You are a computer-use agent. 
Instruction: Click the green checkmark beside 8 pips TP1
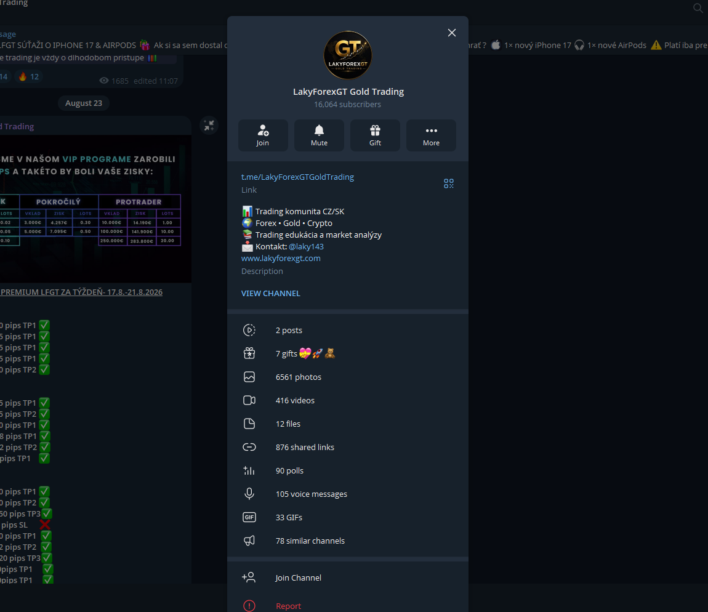tap(45, 437)
